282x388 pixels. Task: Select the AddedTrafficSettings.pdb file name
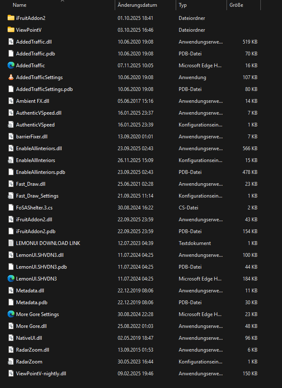[x=44, y=89]
